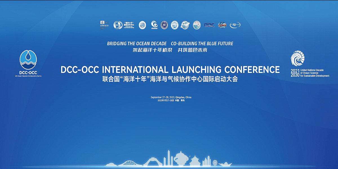Viewport: 338px width, 169px height.
Task: Click the sailboat-shaped silhouette at skyline end
Action: (x=225, y=164)
